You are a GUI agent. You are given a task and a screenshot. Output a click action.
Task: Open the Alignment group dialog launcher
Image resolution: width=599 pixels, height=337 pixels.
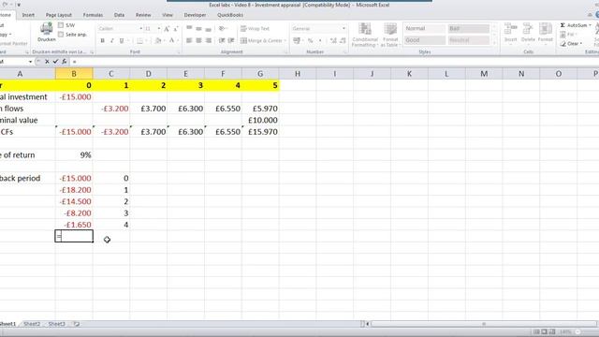tap(285, 52)
